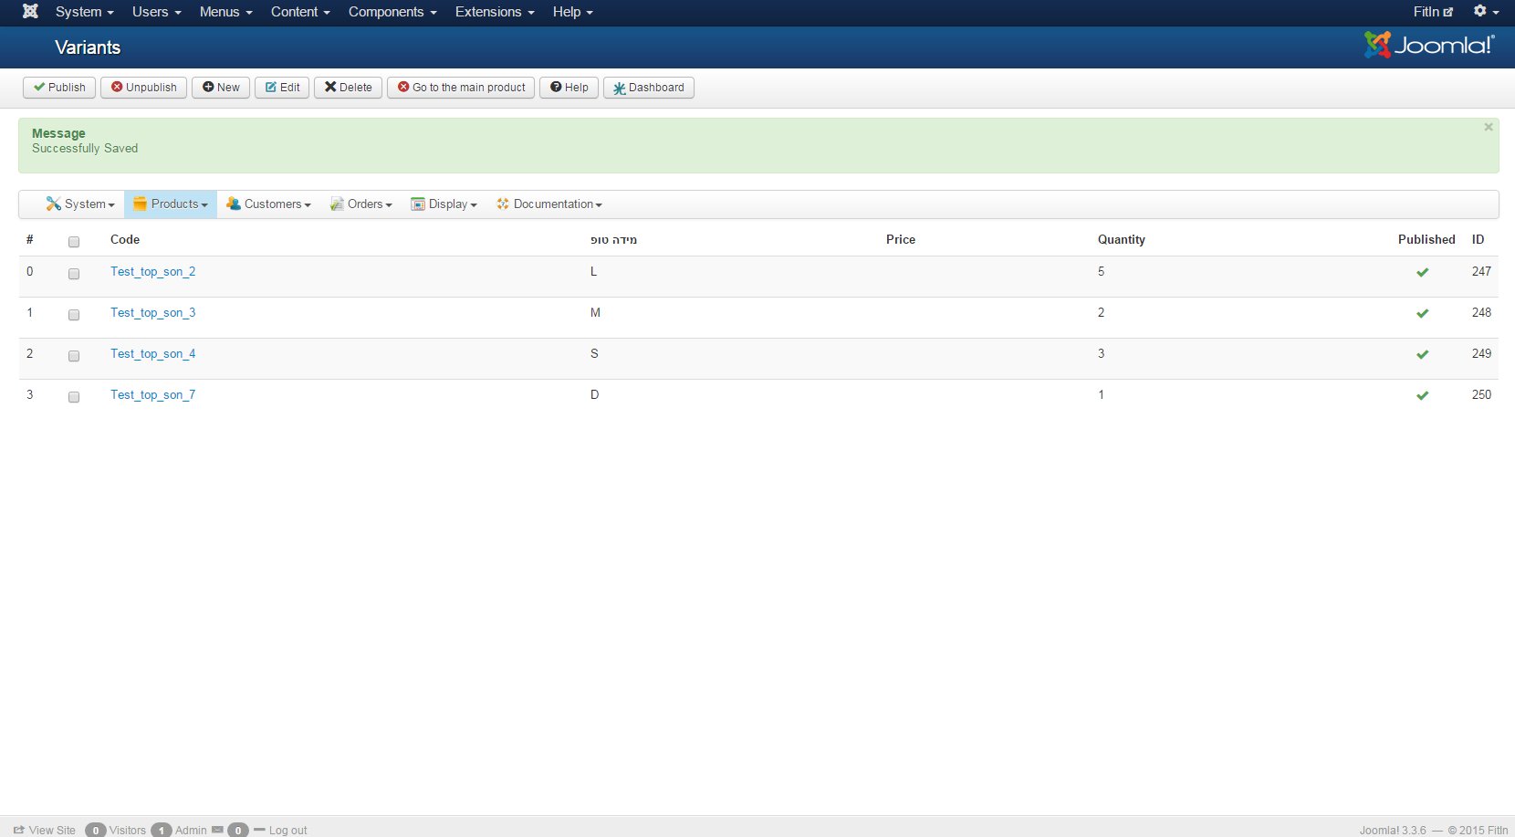Open the Menus dropdown menu
1515x837 pixels.
click(x=225, y=12)
